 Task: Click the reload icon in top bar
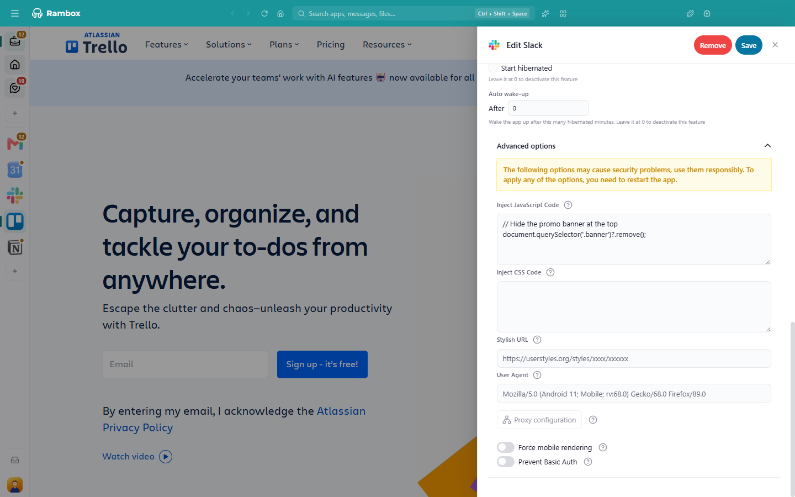(264, 13)
